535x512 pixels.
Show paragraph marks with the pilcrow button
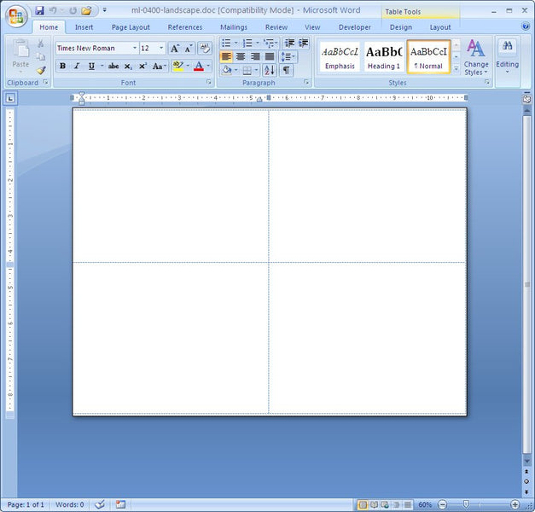click(286, 70)
